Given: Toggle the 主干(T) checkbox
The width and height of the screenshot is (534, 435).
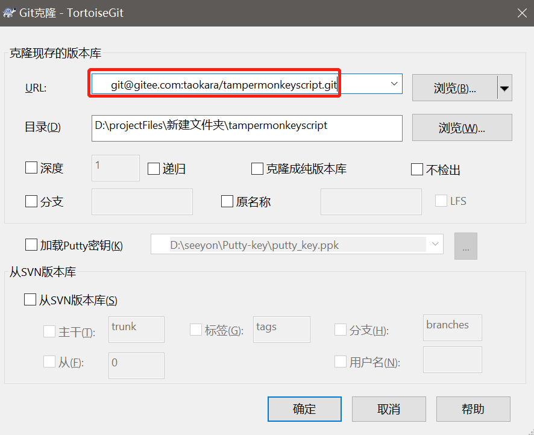Looking at the screenshot, I should pyautogui.click(x=49, y=331).
